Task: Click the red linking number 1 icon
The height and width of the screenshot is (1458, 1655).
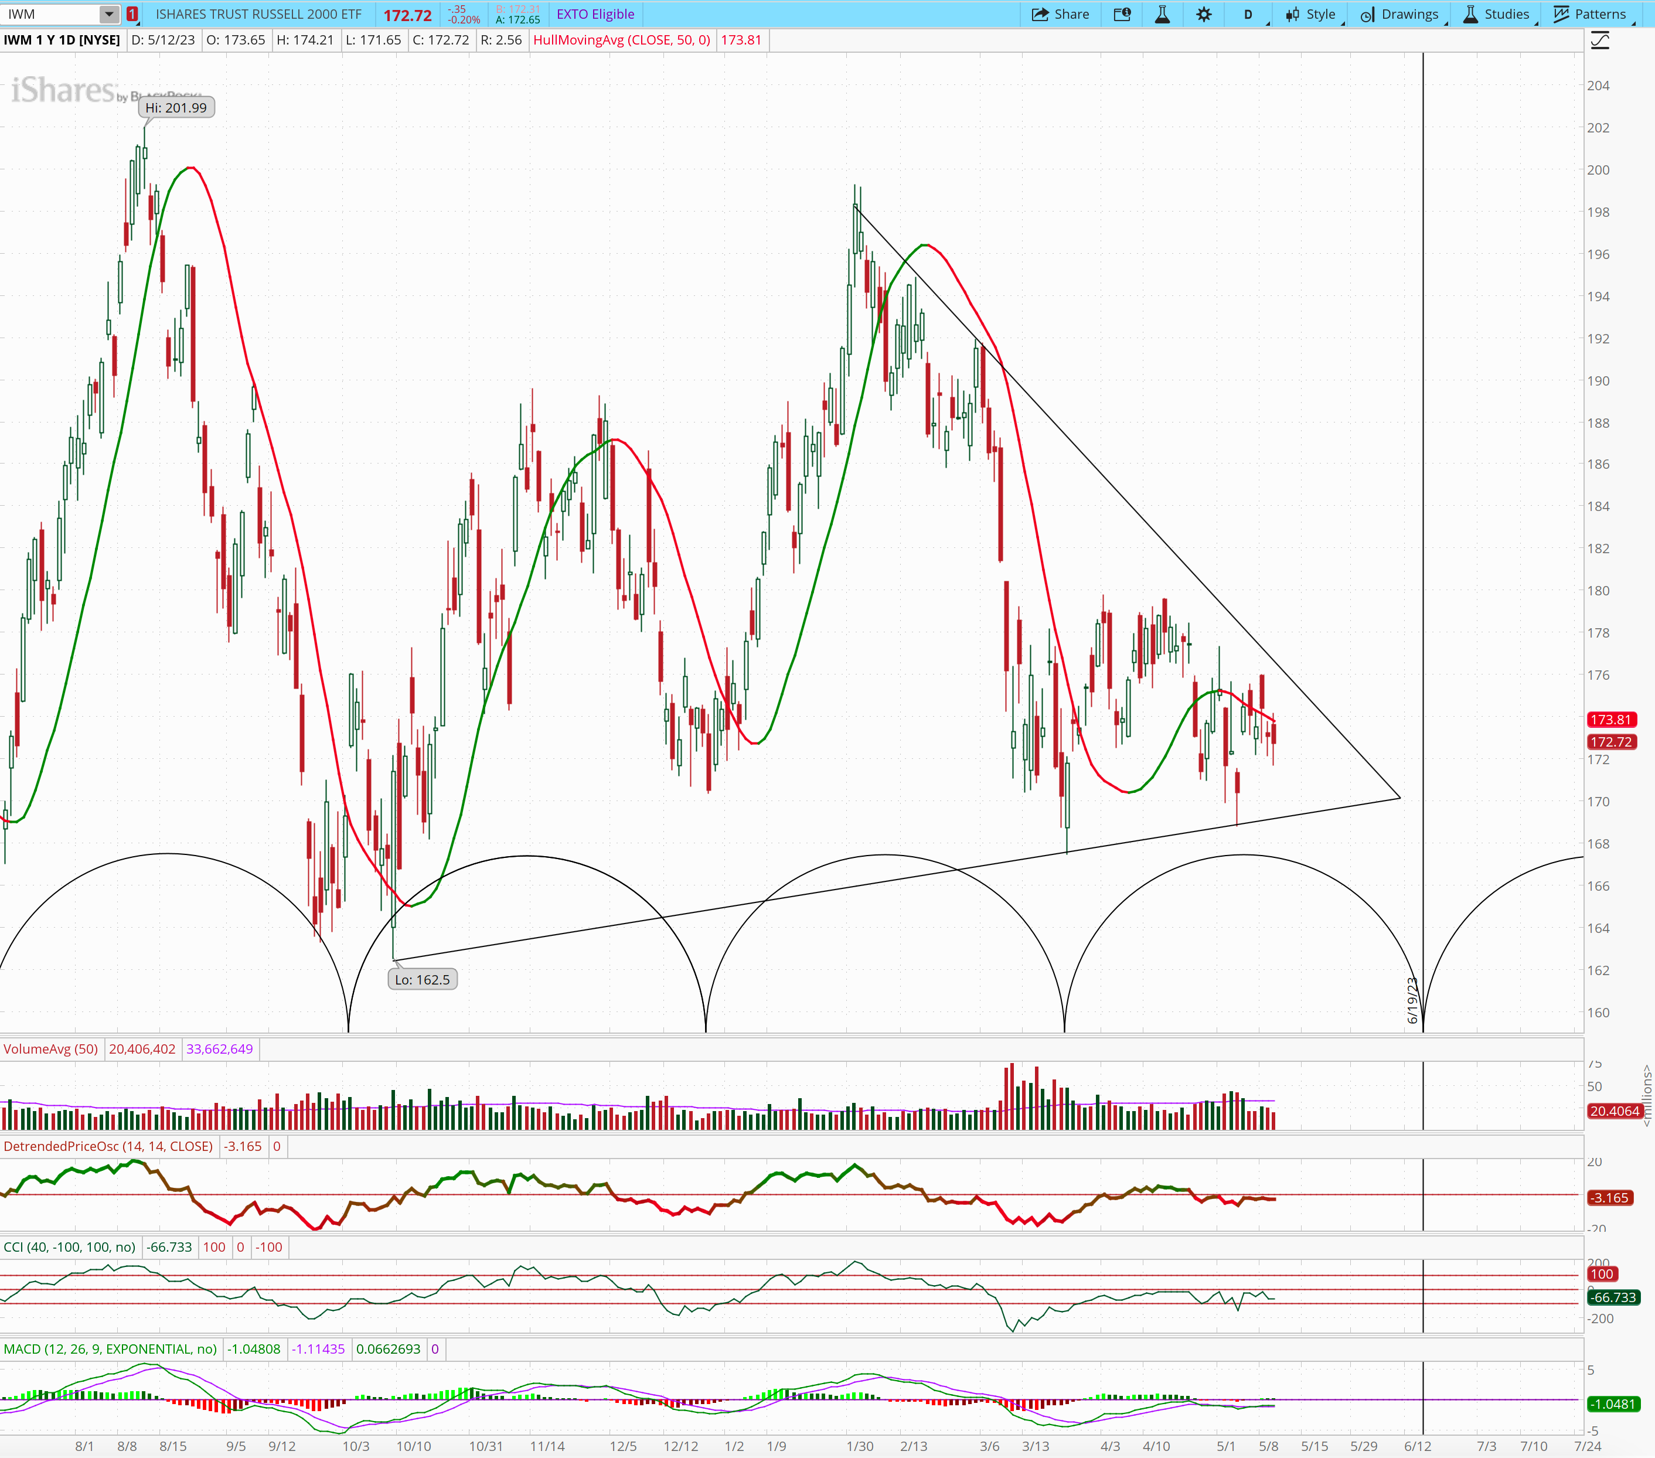Action: click(132, 13)
